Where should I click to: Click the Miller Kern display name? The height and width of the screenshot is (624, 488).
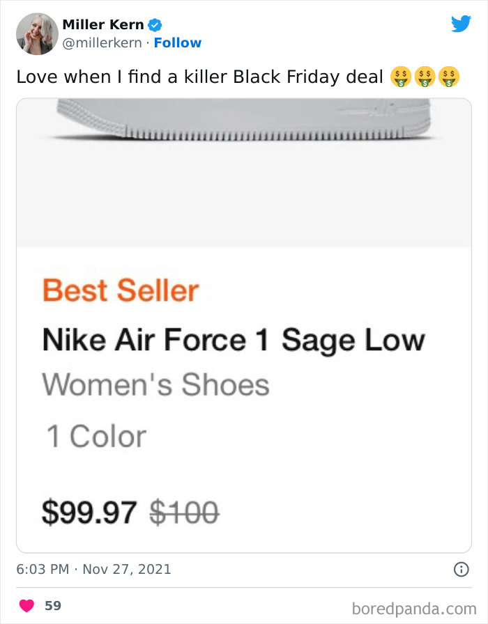[103, 25]
